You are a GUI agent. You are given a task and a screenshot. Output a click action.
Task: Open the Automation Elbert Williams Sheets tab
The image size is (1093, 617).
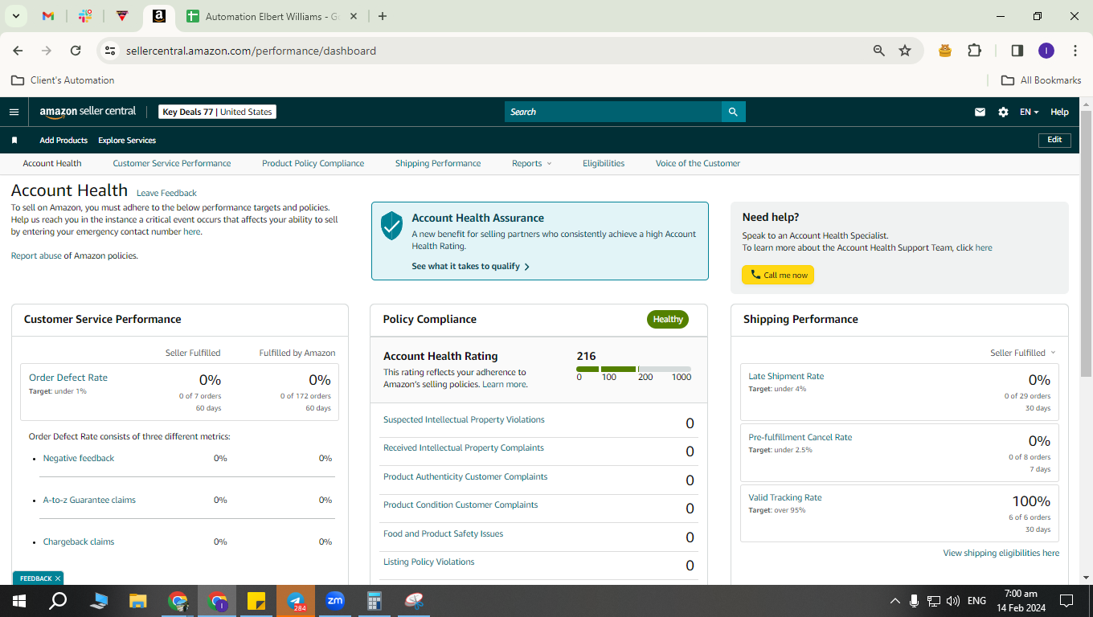272,16
